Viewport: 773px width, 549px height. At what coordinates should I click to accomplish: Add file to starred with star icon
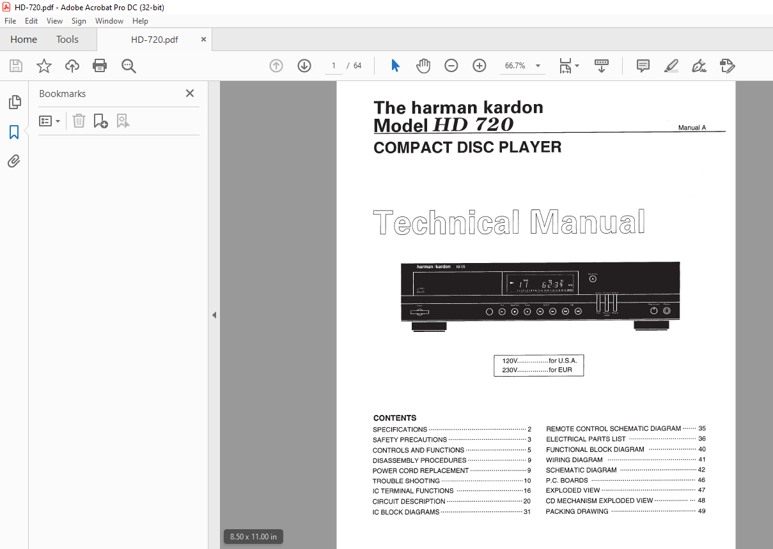43,66
